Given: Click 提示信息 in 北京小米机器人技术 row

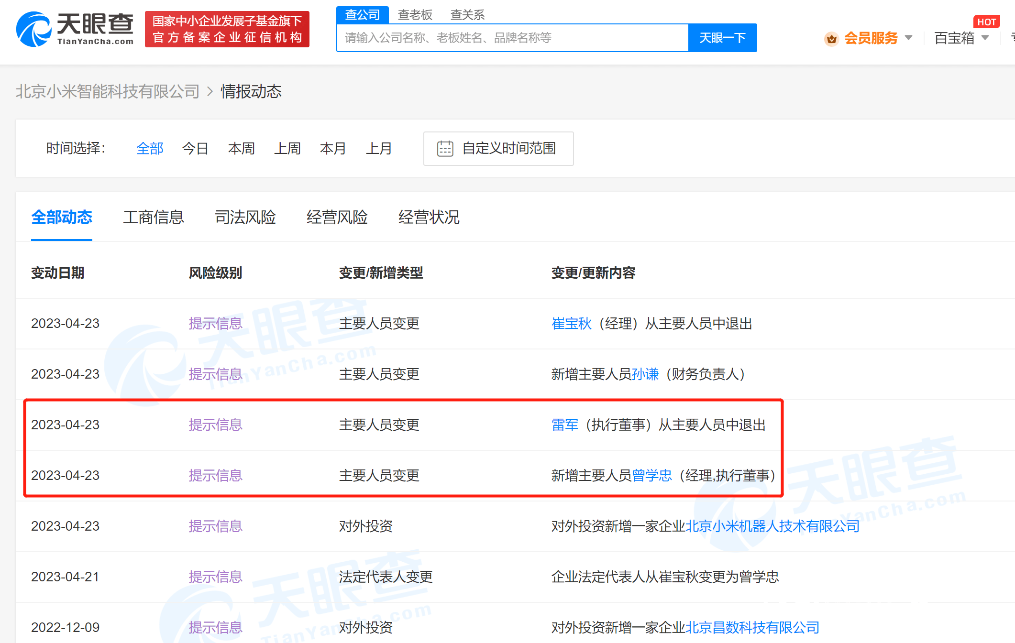Looking at the screenshot, I should pyautogui.click(x=216, y=526).
